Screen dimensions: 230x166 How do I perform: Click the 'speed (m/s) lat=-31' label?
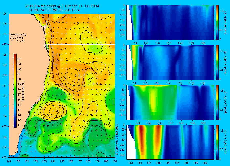[x=225, y=103]
